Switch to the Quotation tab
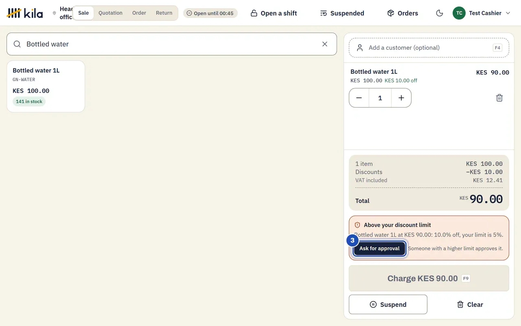 tap(110, 13)
